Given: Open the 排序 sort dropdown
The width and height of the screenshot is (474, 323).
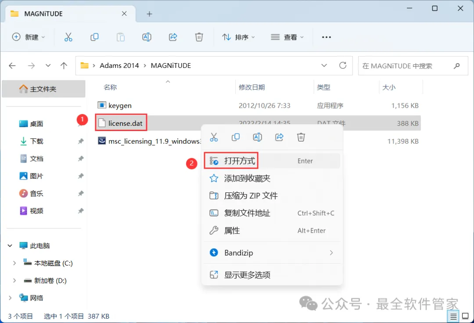Looking at the screenshot, I should [238, 37].
